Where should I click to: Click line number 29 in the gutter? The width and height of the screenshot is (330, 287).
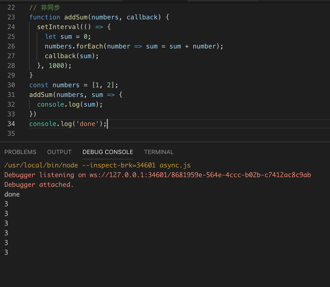(11, 75)
